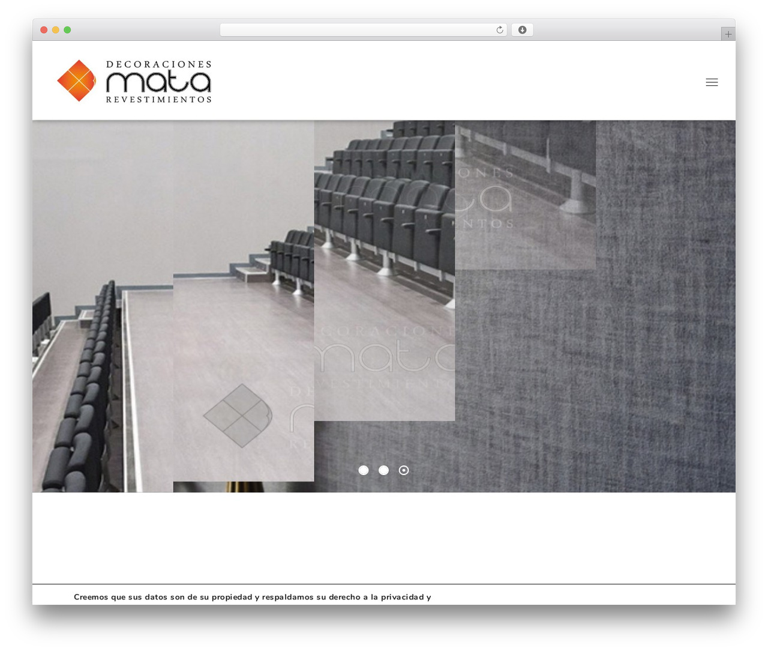Focus the browser address bar
This screenshot has width=768, height=651.
(363, 30)
